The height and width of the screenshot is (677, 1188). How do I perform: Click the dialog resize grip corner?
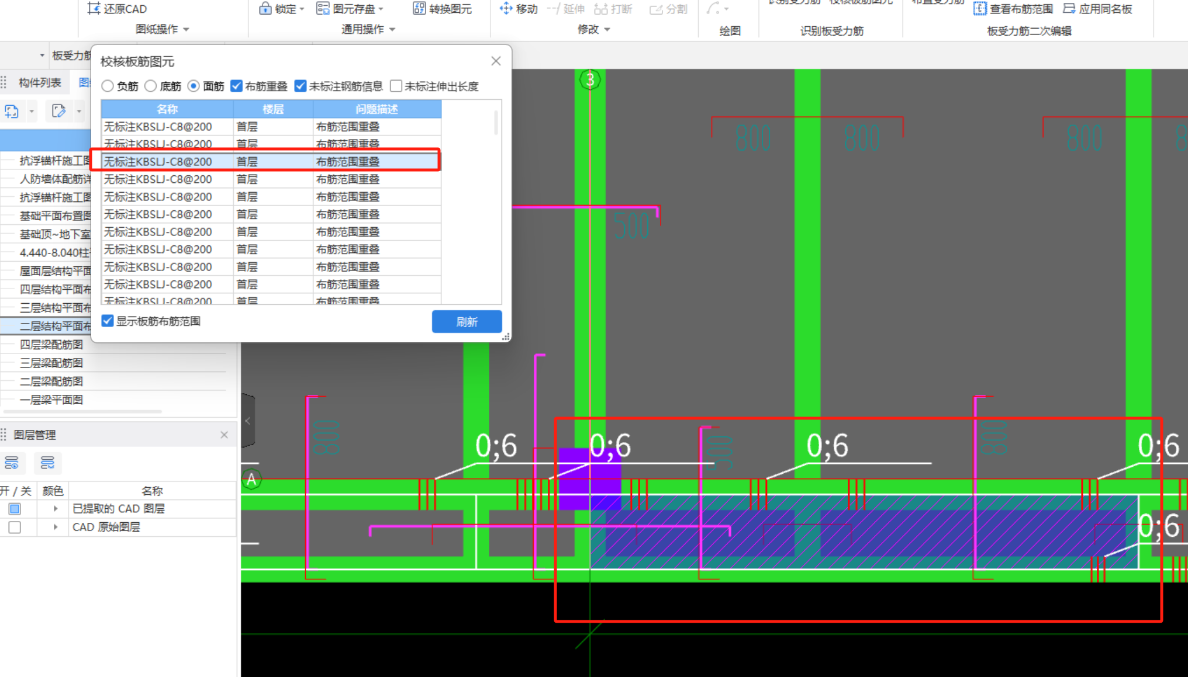click(506, 336)
